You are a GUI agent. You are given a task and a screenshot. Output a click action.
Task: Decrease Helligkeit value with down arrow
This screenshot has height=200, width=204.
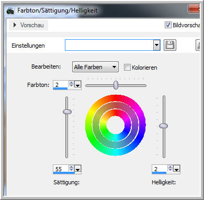(x=170, y=170)
